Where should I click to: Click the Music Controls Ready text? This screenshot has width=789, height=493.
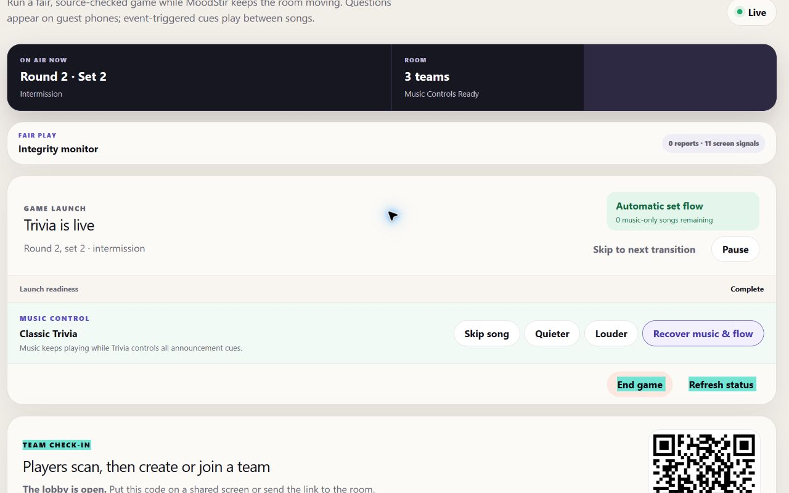pyautogui.click(x=441, y=94)
